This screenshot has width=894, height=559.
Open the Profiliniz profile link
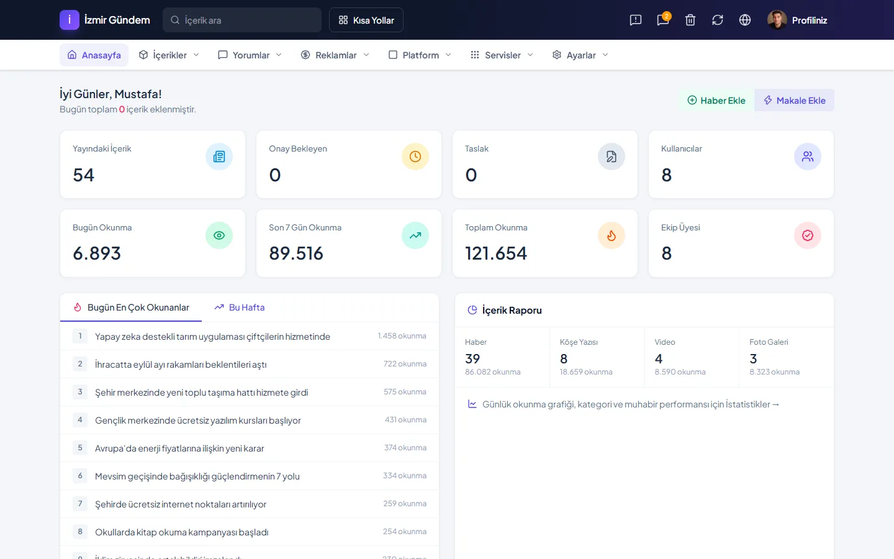810,20
